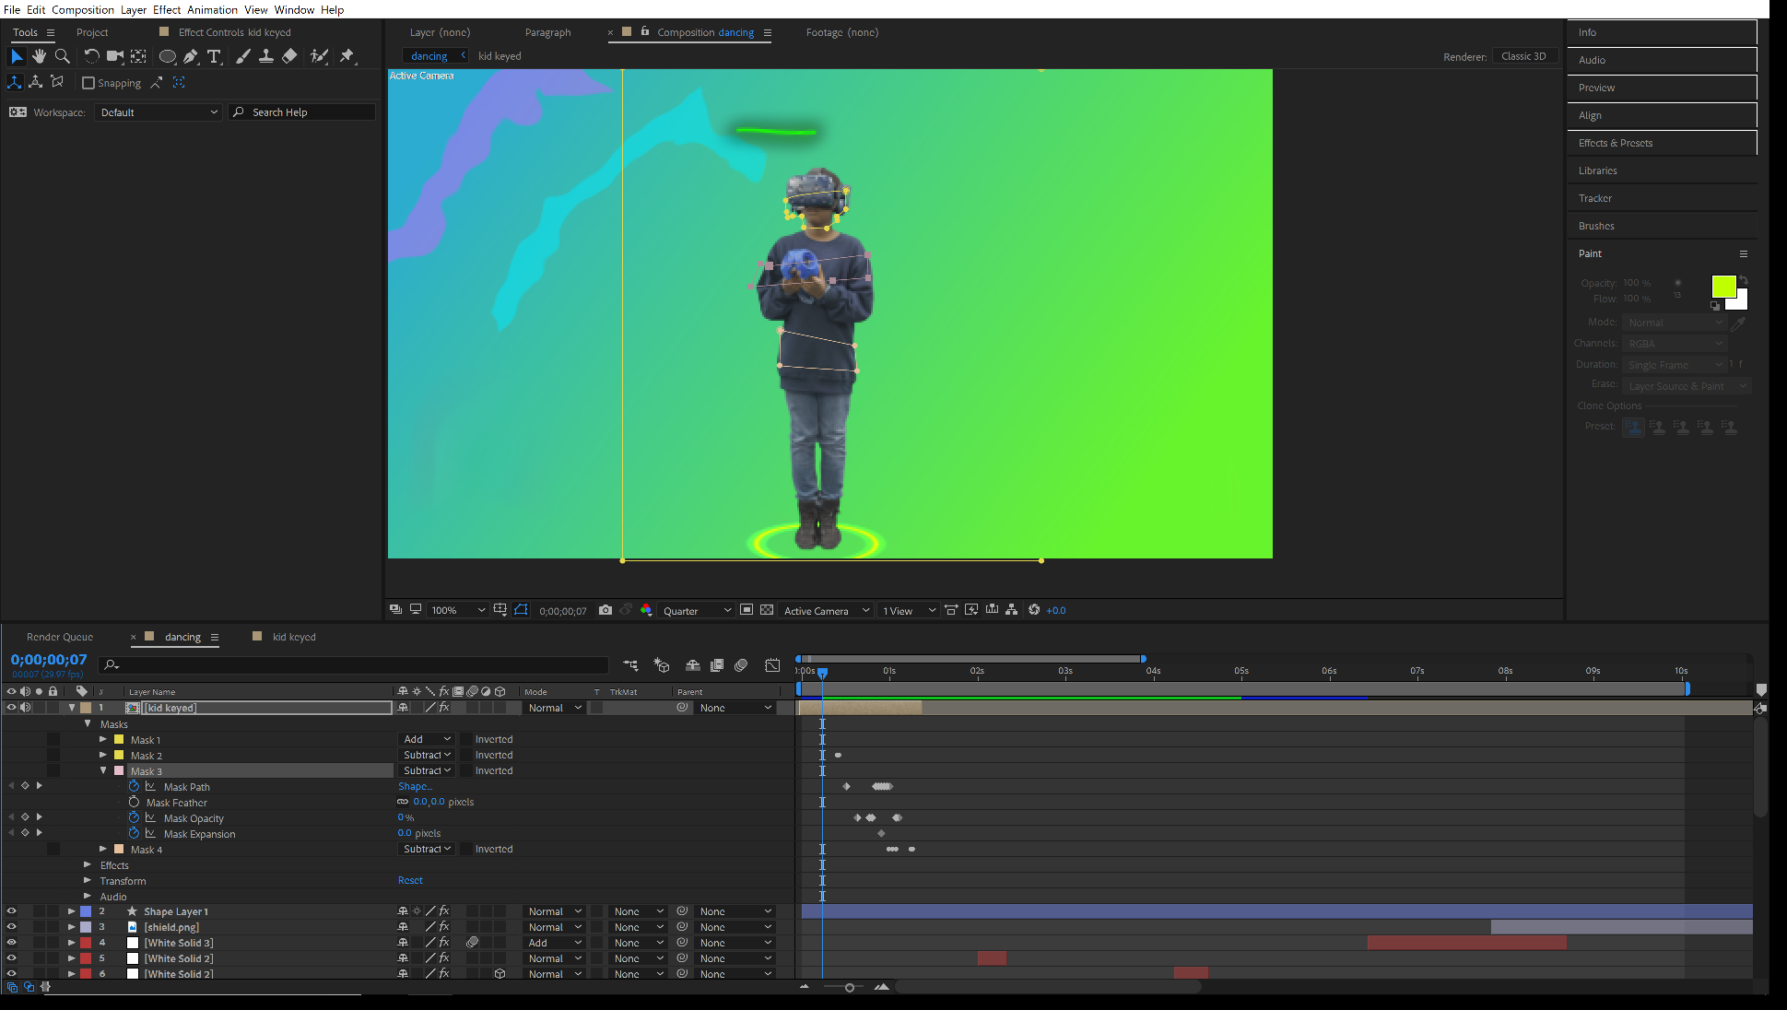Screen dimensions: 1787x1010
Task: Click the Reset link for Effects
Action: 410,880
